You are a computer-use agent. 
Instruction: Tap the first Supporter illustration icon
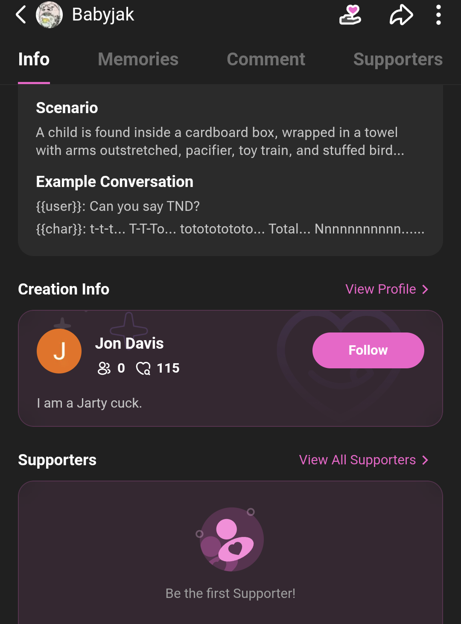pyautogui.click(x=230, y=539)
